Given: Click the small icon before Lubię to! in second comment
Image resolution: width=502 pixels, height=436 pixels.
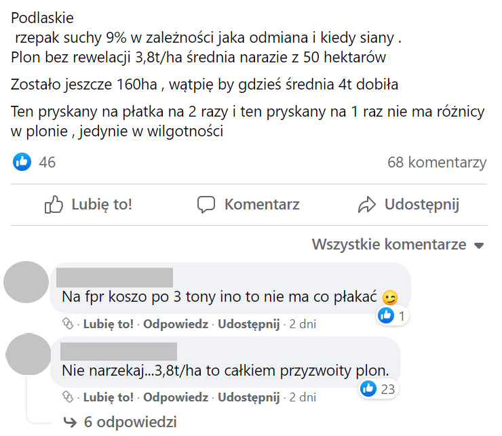Looking at the screenshot, I should (x=67, y=397).
